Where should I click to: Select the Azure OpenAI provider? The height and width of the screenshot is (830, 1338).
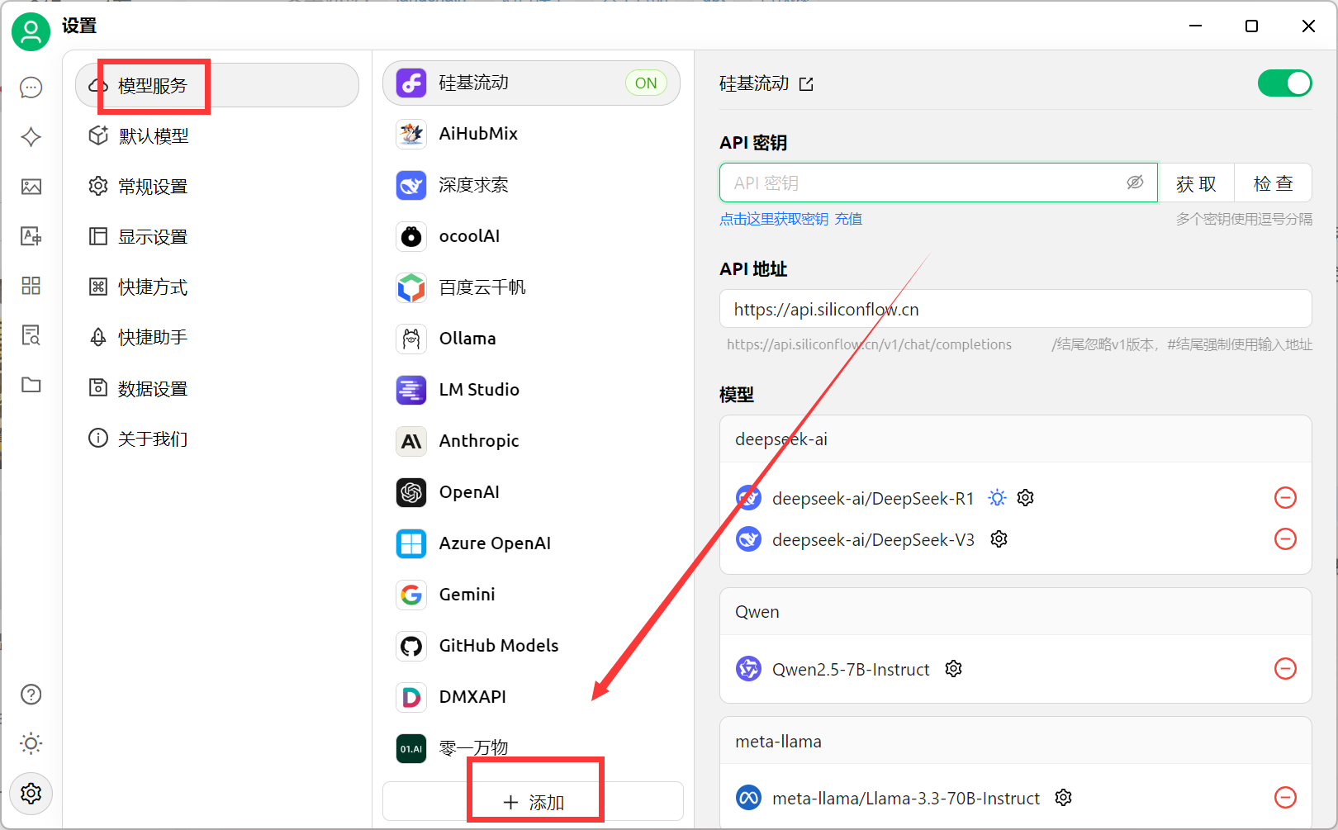click(531, 543)
